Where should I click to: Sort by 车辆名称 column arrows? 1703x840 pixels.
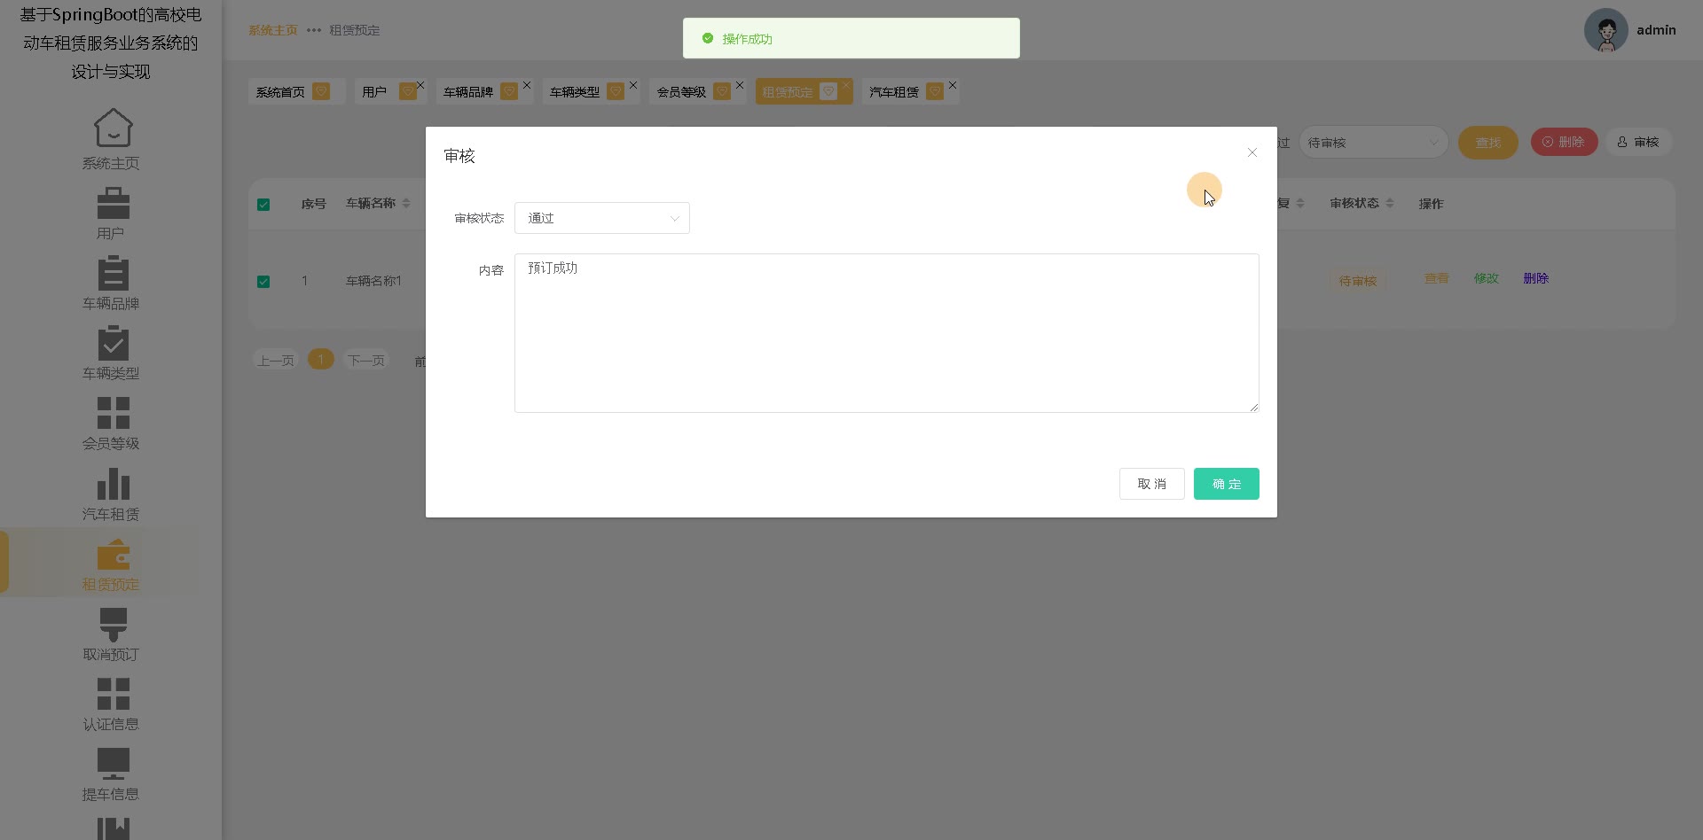point(406,204)
